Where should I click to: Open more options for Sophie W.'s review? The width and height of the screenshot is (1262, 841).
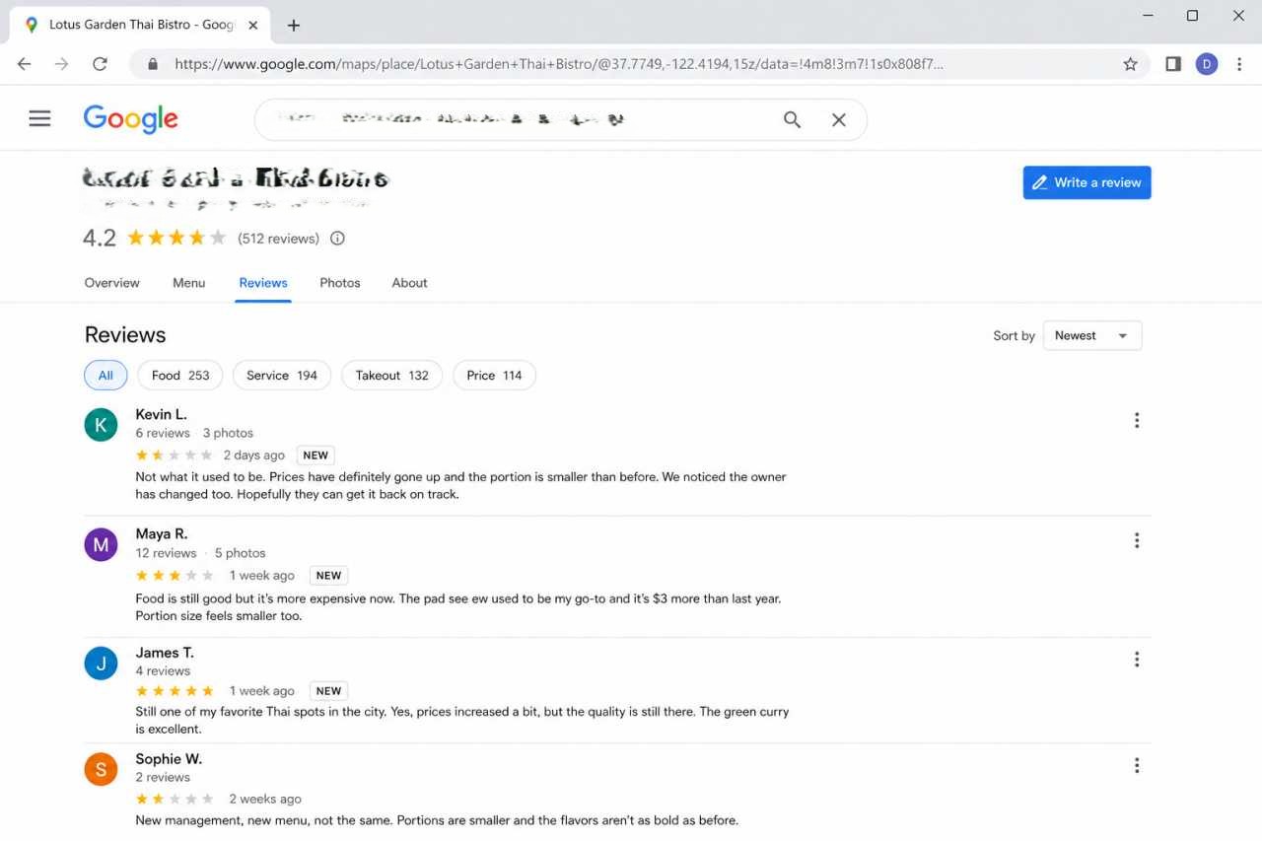(1137, 765)
